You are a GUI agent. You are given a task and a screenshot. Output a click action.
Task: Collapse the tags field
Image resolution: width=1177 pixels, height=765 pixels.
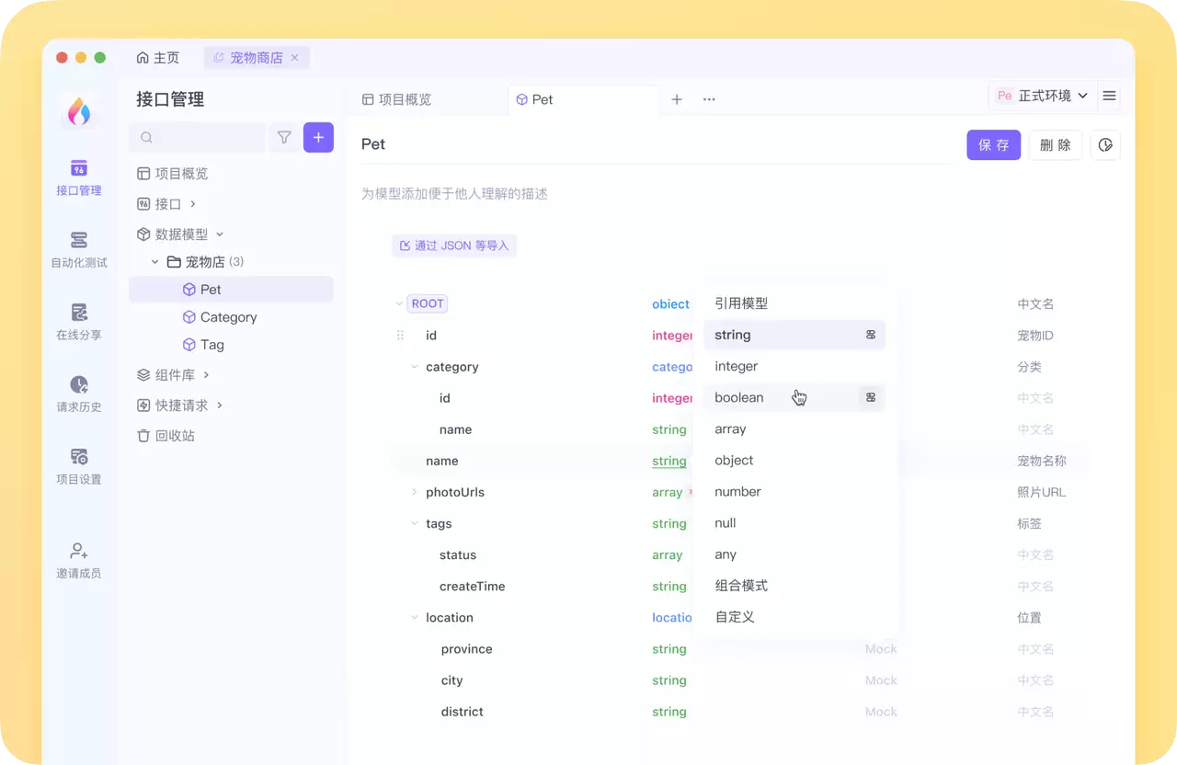pyautogui.click(x=415, y=523)
